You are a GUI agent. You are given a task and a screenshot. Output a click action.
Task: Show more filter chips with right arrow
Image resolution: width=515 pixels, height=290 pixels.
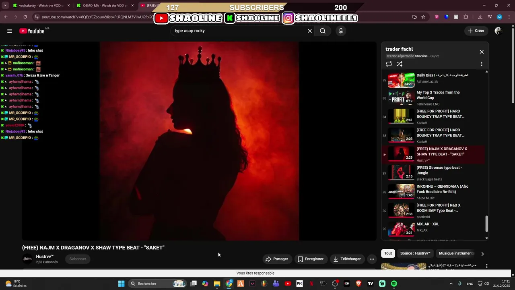[x=482, y=254]
